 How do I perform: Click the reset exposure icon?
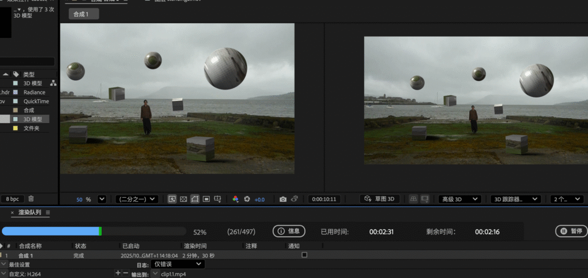tap(247, 199)
